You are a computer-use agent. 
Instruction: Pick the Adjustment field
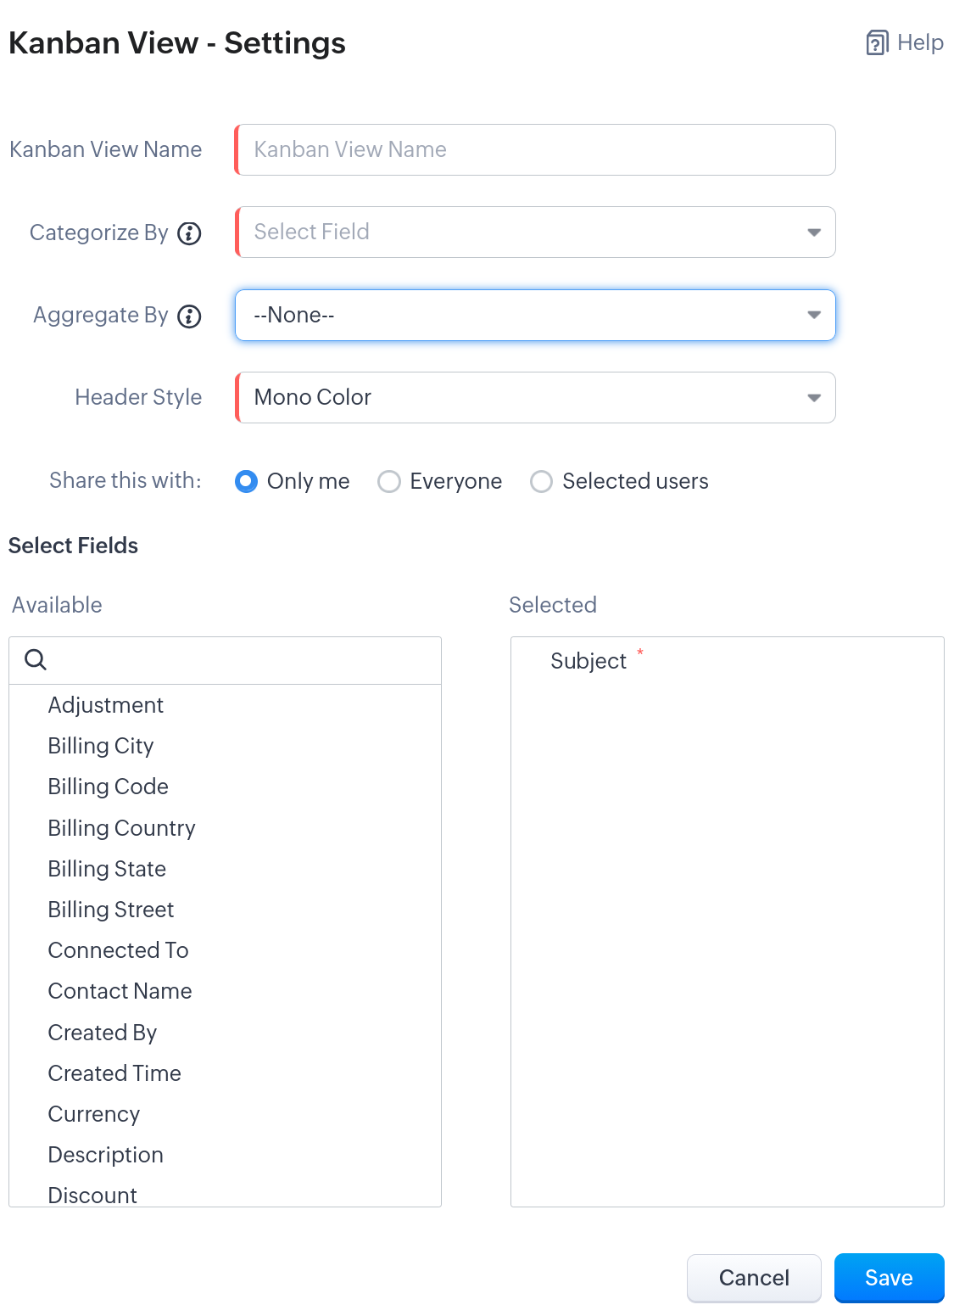coord(105,705)
